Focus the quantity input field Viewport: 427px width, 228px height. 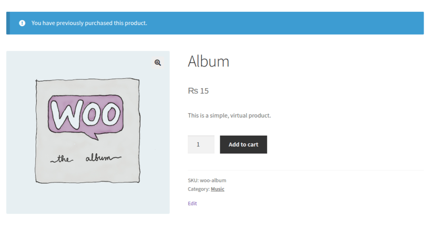(201, 145)
